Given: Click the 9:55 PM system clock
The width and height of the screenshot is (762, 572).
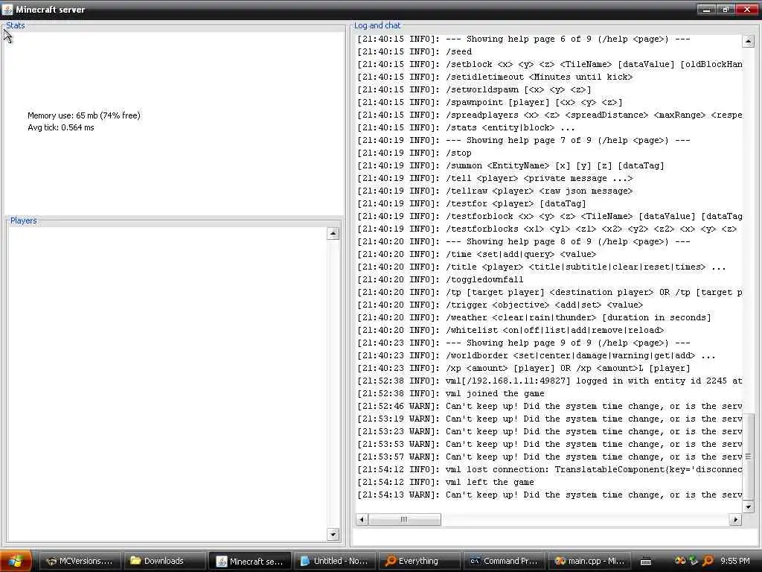Looking at the screenshot, I should pos(734,561).
